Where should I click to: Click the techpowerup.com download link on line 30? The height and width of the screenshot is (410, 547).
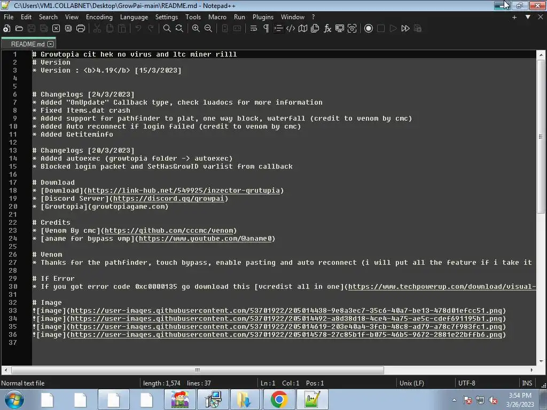coord(442,287)
